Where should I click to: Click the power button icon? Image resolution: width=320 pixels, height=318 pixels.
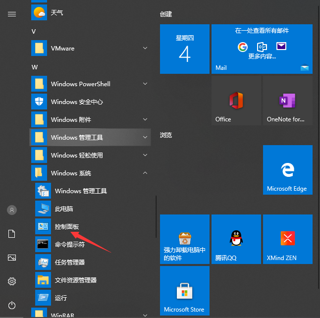point(12,305)
